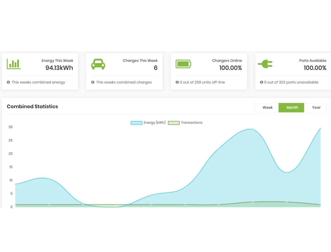Click the '94.13kWh' energy value
331x252 pixels.
(x=59, y=68)
